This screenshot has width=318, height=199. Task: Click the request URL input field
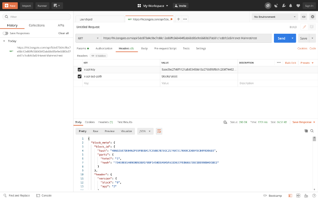[186, 38]
